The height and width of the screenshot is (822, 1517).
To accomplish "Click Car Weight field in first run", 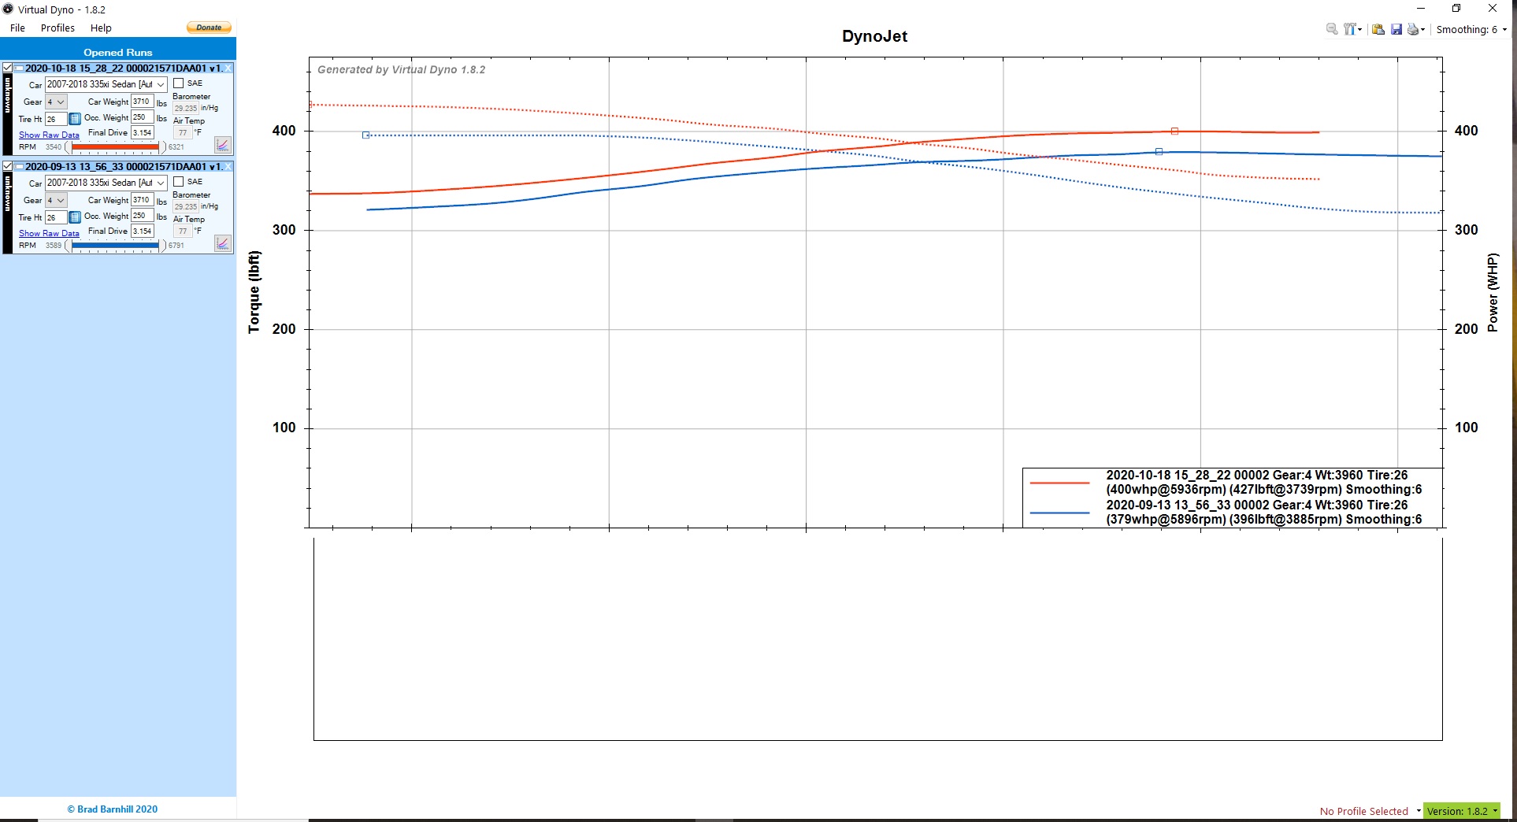I will (x=142, y=102).
